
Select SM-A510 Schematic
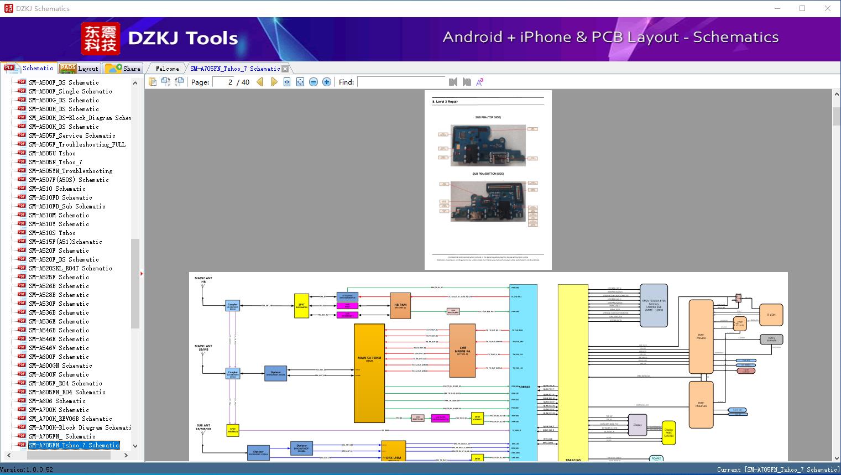point(57,189)
